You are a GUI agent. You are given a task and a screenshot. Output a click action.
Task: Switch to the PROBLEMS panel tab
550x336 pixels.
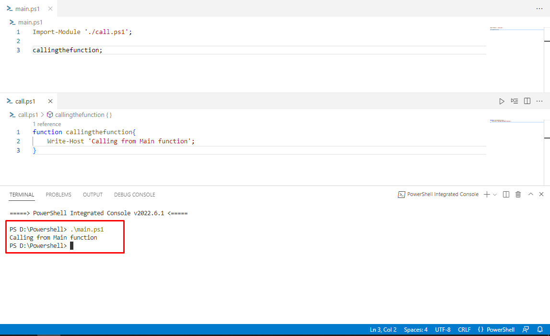pos(58,195)
